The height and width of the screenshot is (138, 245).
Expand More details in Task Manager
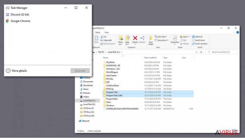pos(16,71)
